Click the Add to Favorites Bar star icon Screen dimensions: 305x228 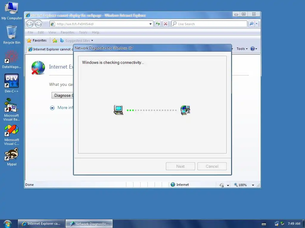(x=55, y=40)
